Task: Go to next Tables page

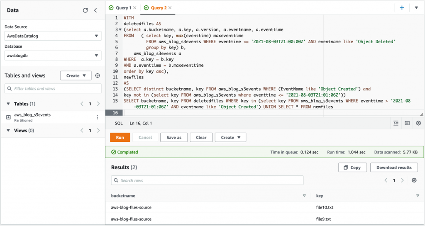Action: [x=98, y=104]
